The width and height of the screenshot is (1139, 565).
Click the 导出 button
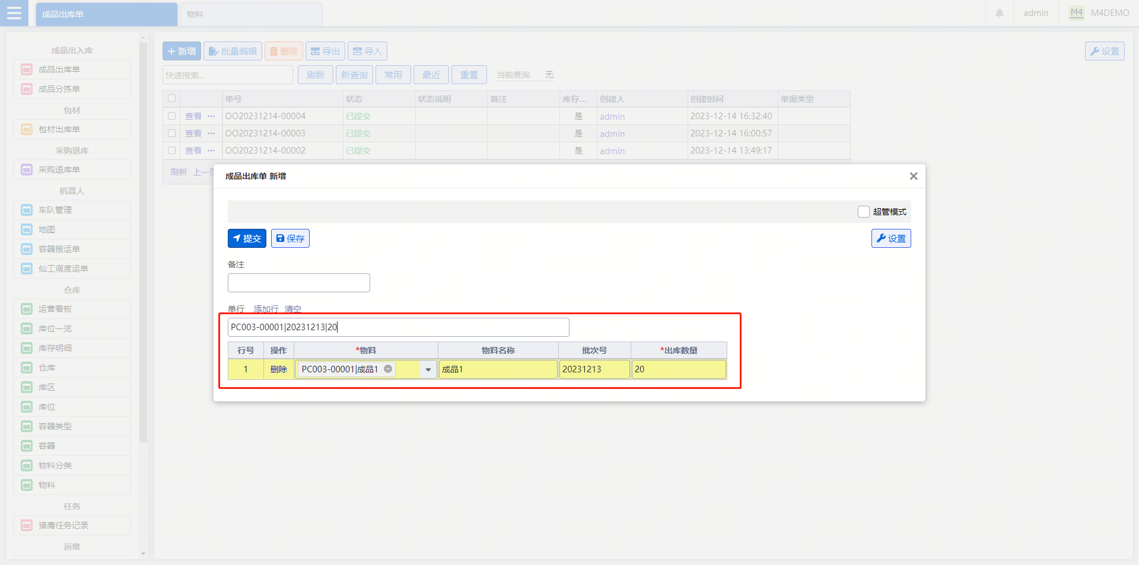tap(325, 51)
